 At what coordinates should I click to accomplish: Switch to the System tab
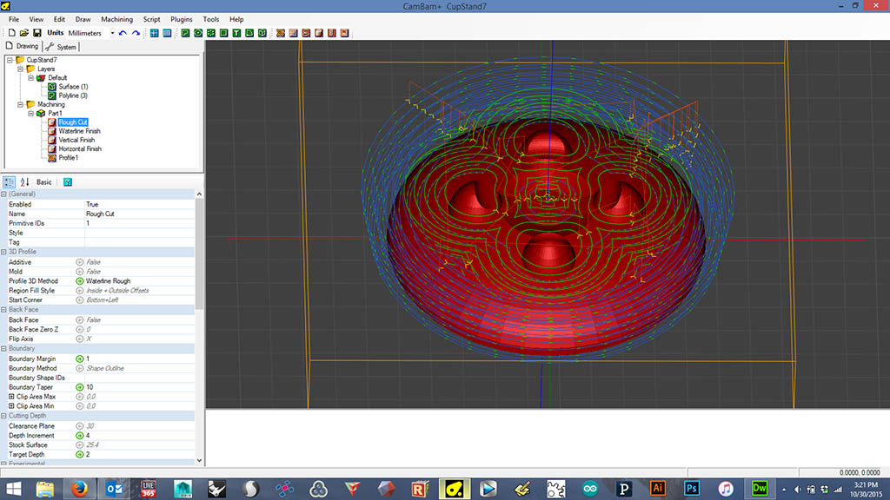pos(62,46)
